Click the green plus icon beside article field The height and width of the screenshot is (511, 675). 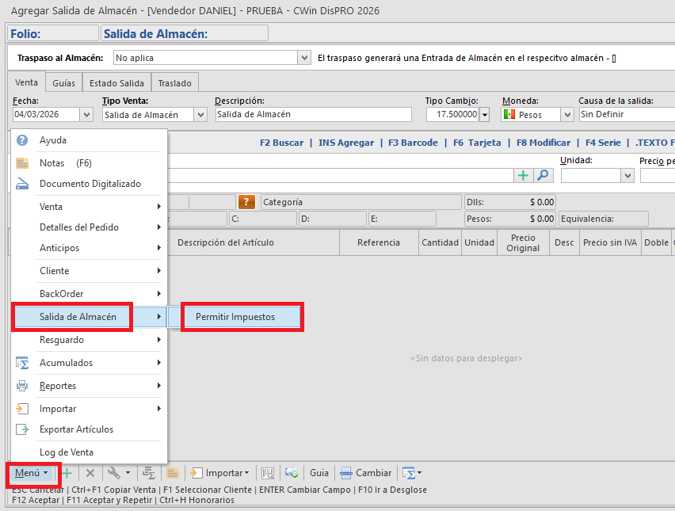(x=523, y=175)
